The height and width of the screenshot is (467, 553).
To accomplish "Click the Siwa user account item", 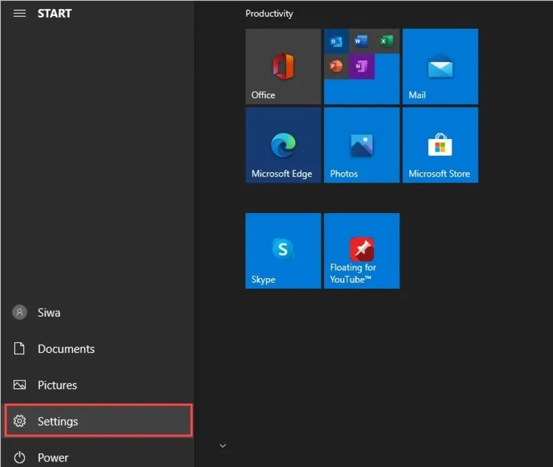I will 97,313.
